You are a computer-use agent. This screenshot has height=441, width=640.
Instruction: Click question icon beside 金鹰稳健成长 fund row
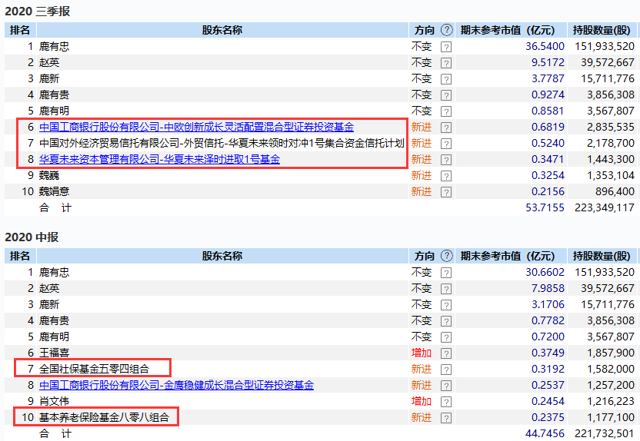[446, 386]
